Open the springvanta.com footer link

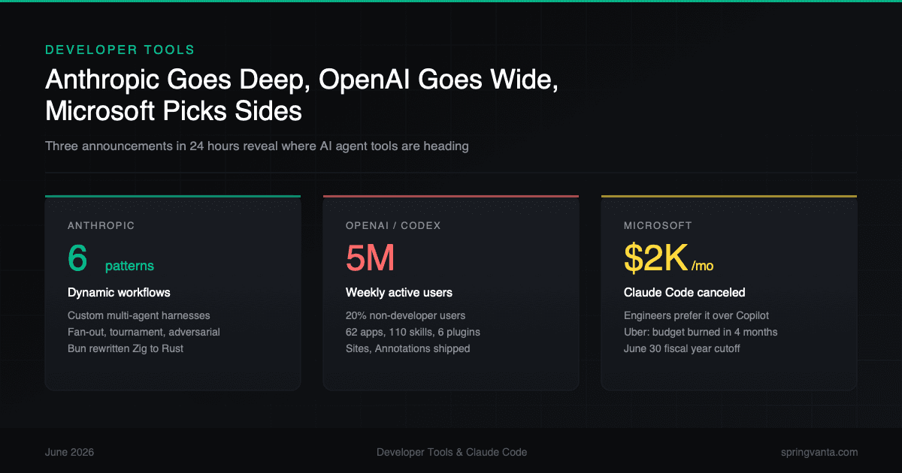tap(819, 452)
